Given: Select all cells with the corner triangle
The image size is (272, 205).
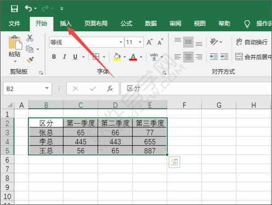Looking at the screenshot, I should [x=10, y=105].
